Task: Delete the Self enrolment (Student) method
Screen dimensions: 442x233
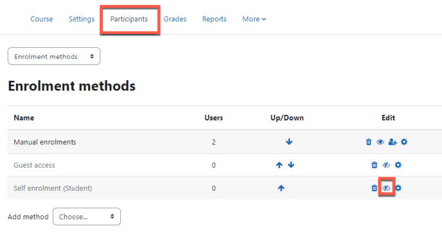Action: (x=374, y=188)
